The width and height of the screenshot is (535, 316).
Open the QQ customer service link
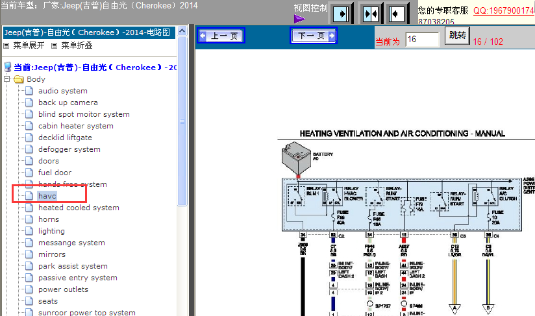[x=504, y=11]
